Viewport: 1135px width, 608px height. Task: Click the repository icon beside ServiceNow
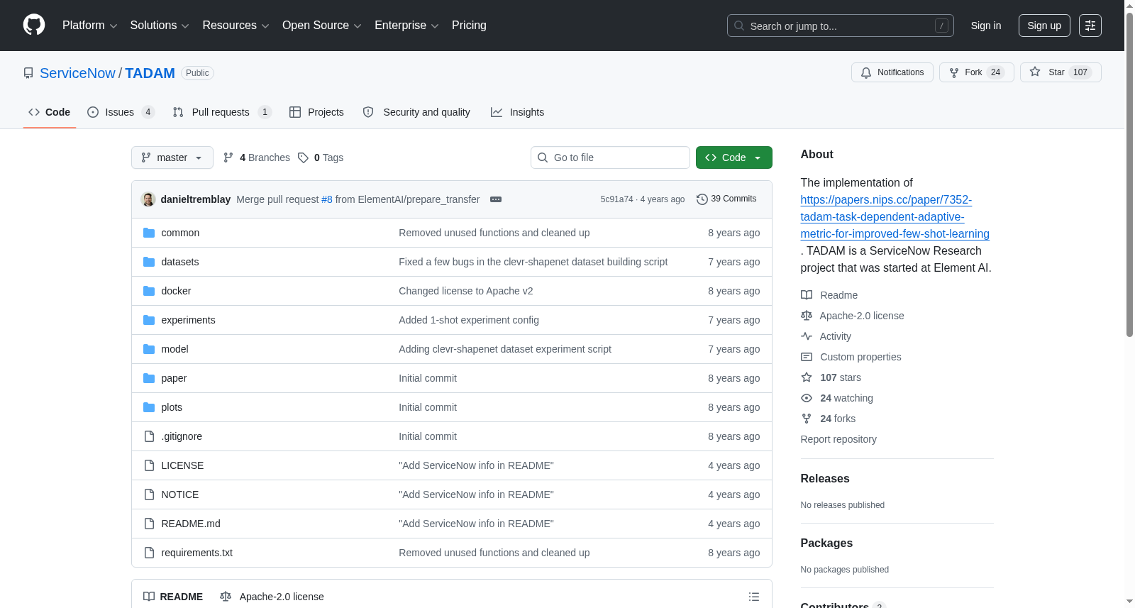28,73
